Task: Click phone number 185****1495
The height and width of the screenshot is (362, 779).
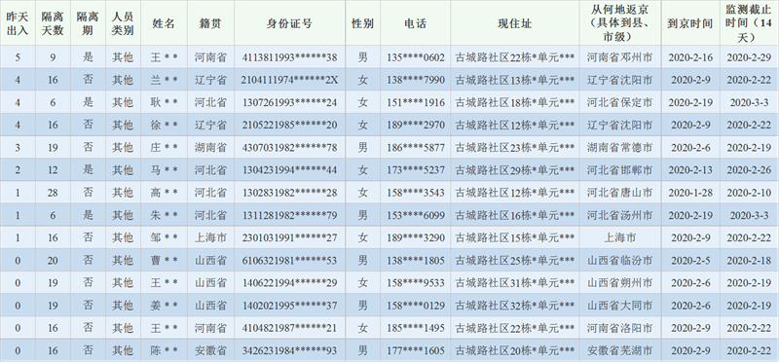Action: click(x=416, y=328)
